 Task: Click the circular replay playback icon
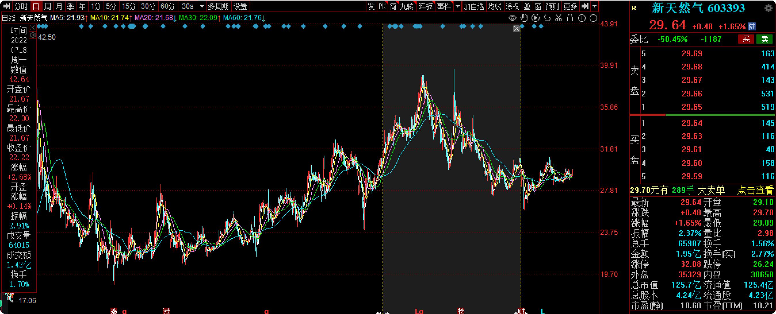point(536,18)
